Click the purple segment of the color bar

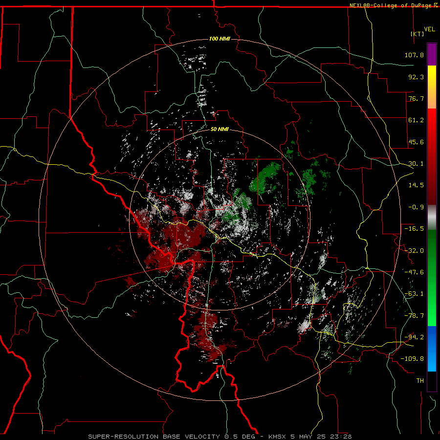[432, 54]
